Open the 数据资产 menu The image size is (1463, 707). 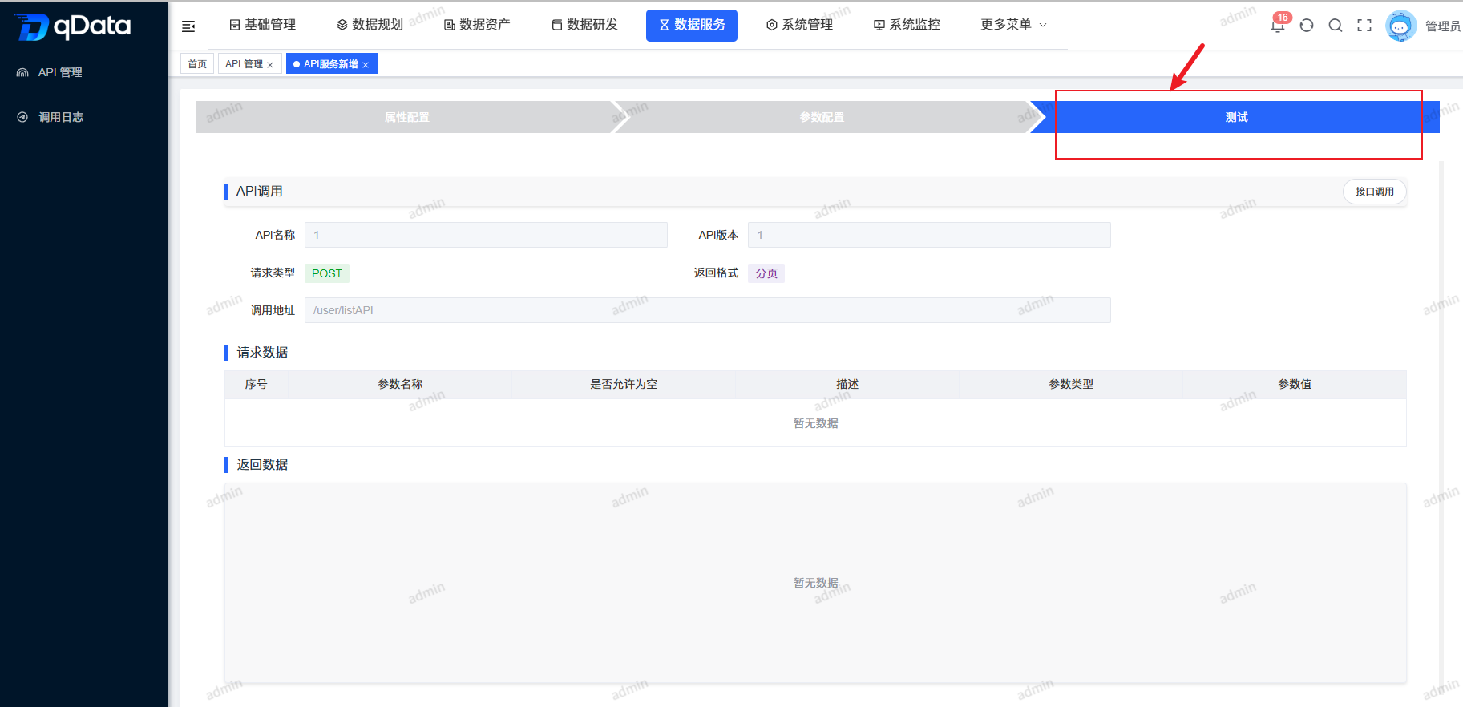click(x=477, y=25)
